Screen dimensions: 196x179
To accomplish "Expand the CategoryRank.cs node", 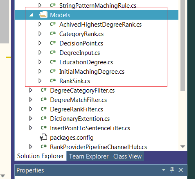I will pos(40,34).
